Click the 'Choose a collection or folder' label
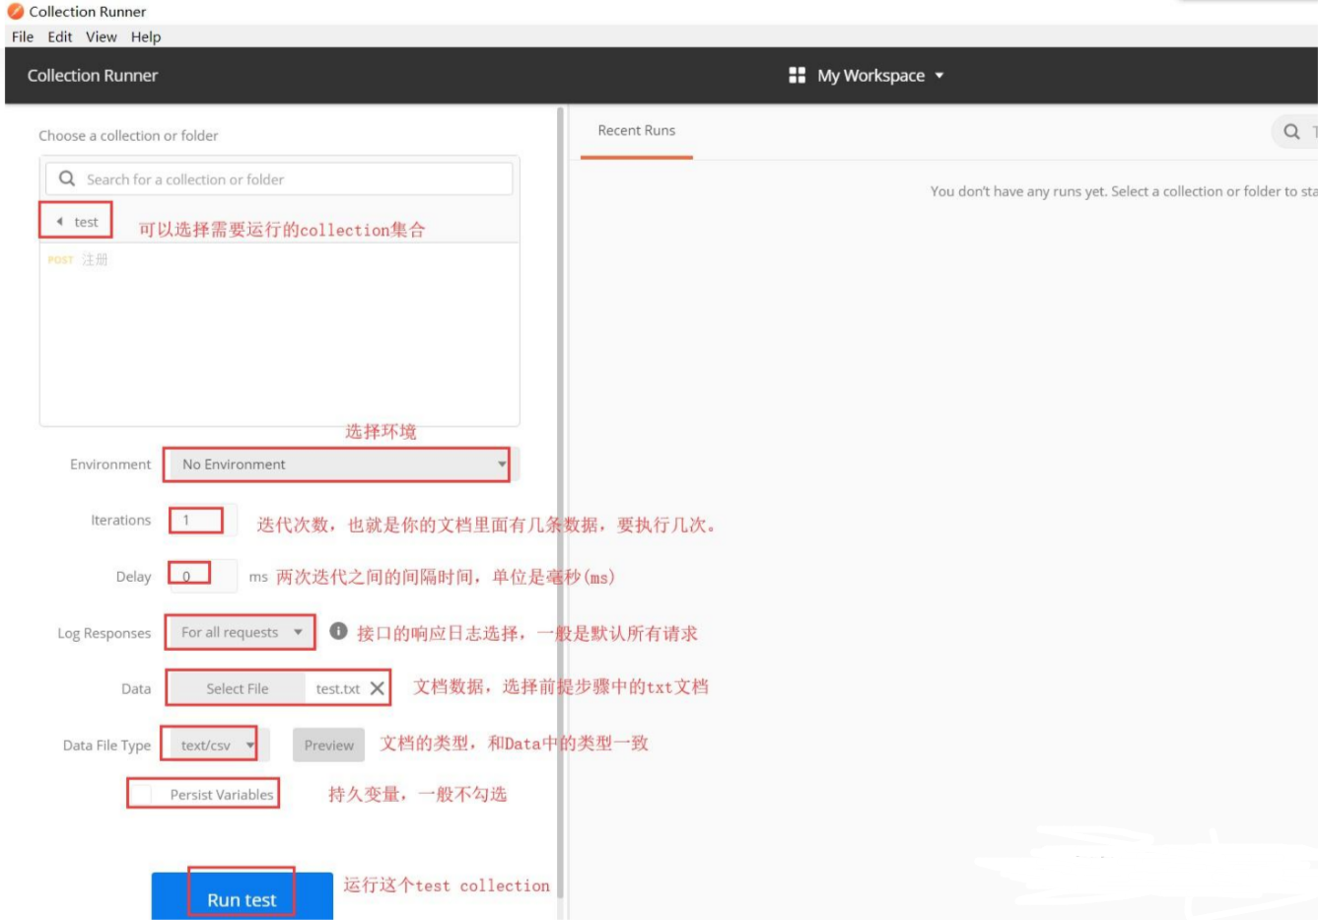 (x=128, y=135)
